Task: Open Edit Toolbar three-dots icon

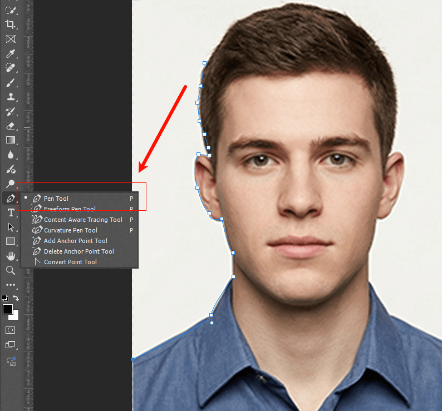Action: (x=11, y=285)
